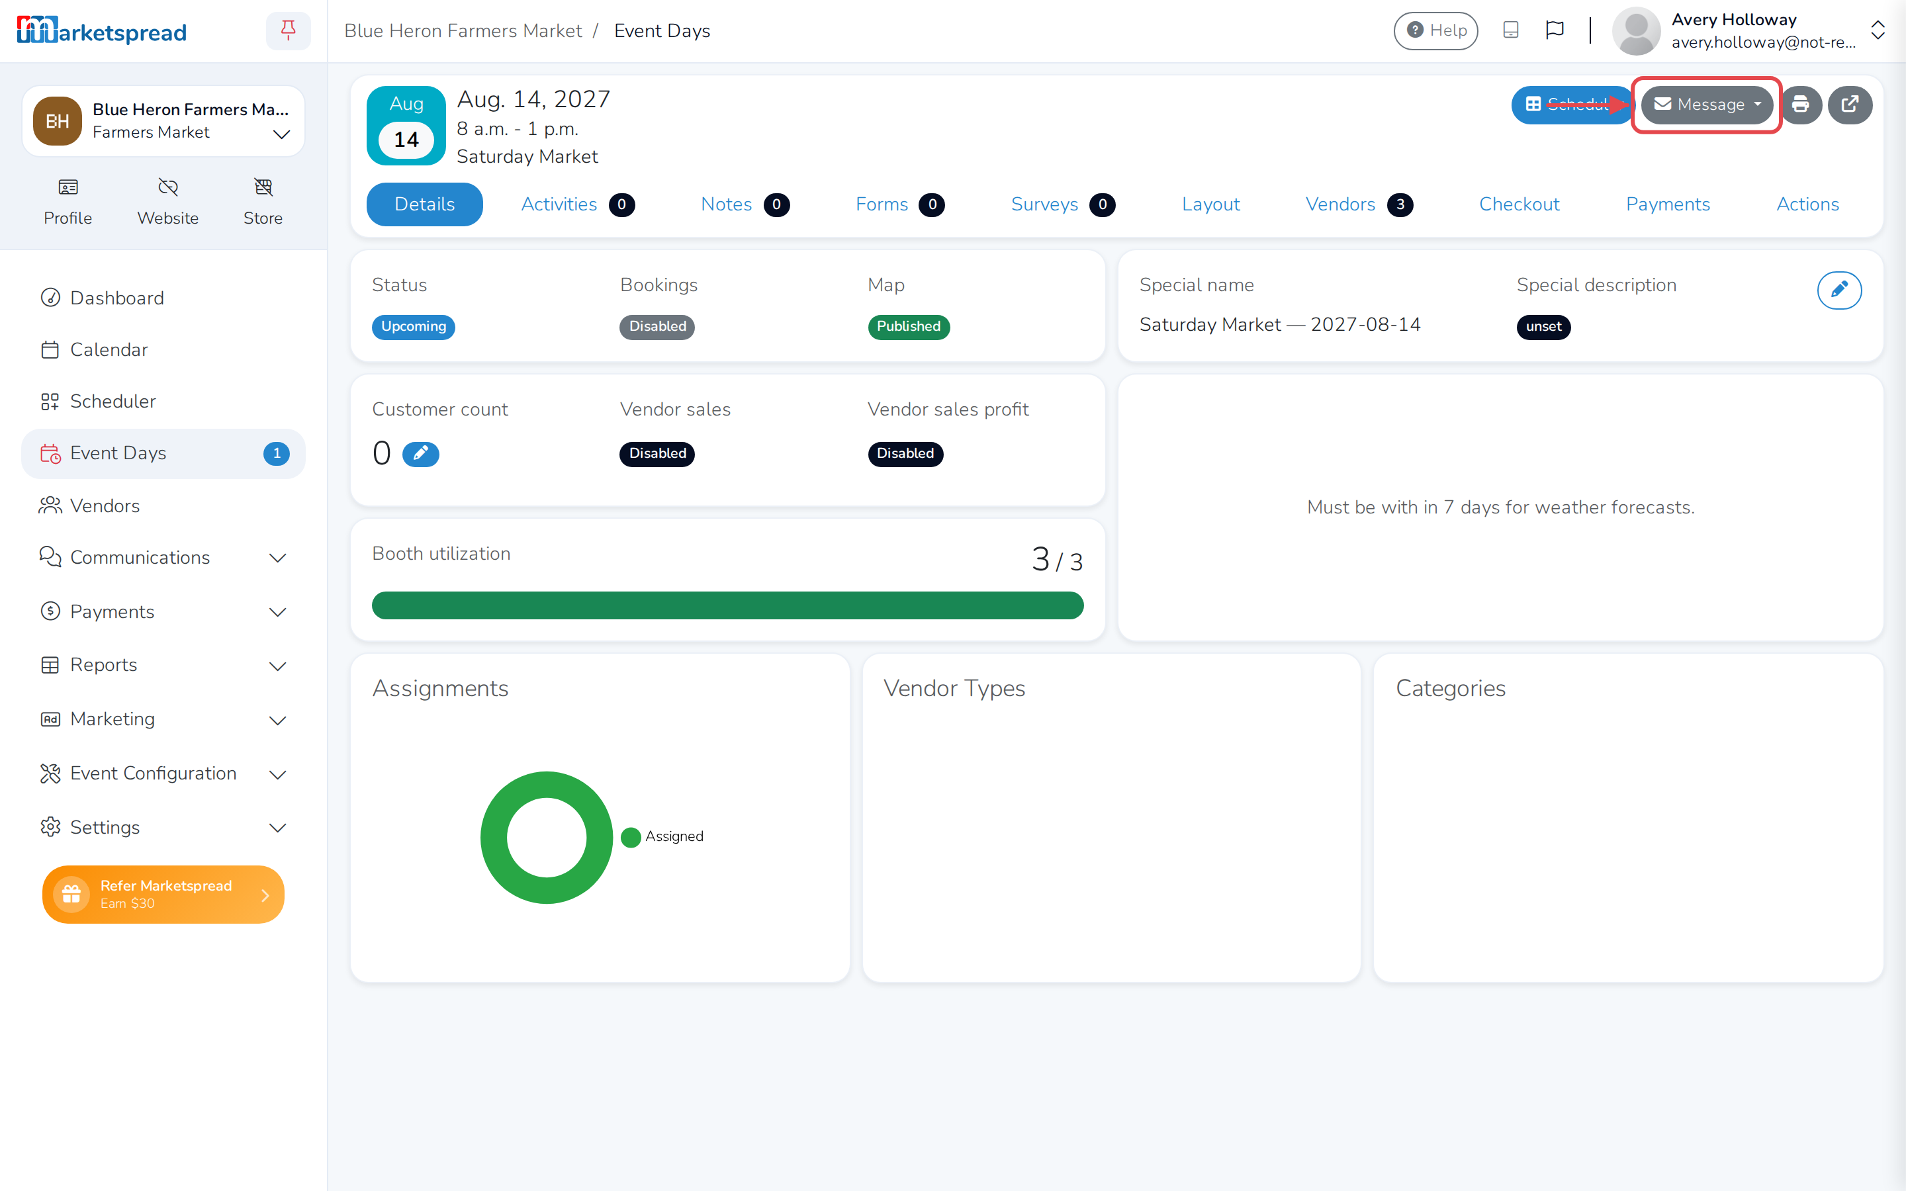Expand the Marketing sidebar menu
The width and height of the screenshot is (1906, 1191).
tap(163, 719)
